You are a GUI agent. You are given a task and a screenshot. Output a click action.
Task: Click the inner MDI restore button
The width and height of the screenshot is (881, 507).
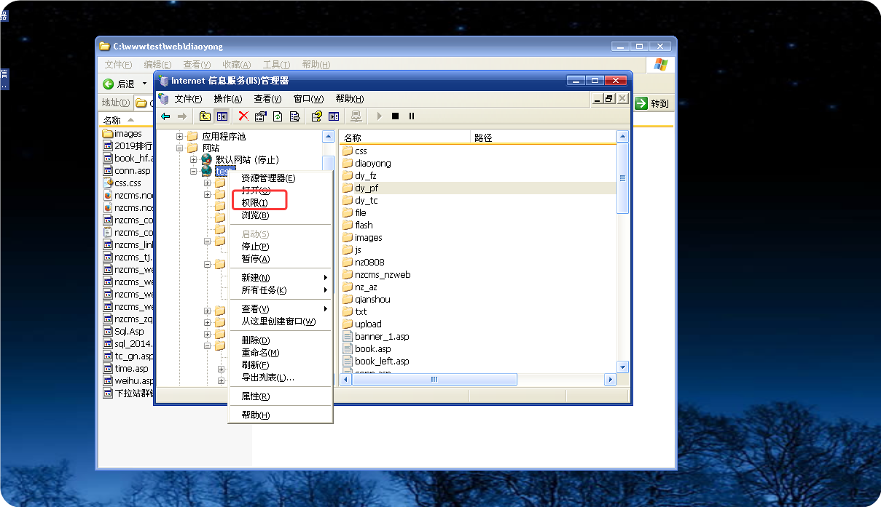click(609, 98)
